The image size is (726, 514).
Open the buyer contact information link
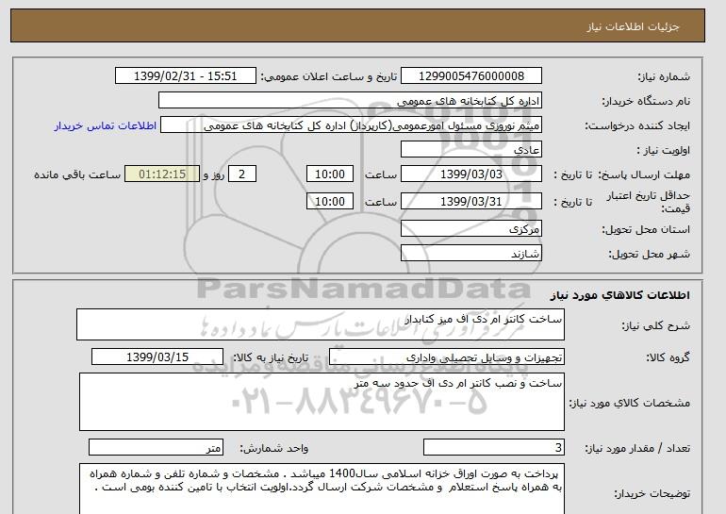click(x=105, y=126)
